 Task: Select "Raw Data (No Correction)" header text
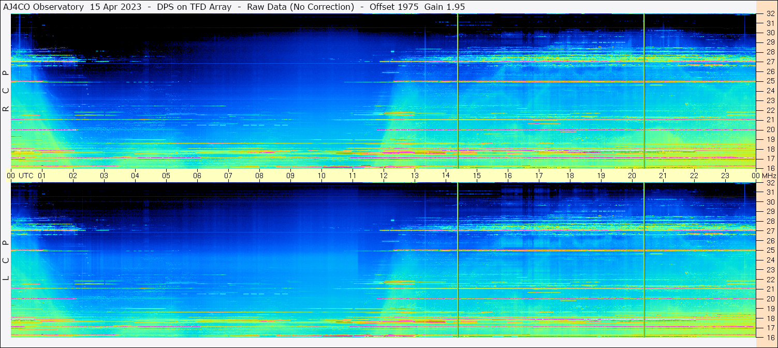tap(301, 7)
